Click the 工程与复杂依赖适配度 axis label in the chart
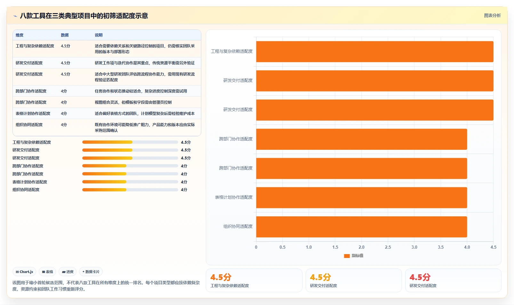The width and height of the screenshot is (514, 305). tap(232, 51)
